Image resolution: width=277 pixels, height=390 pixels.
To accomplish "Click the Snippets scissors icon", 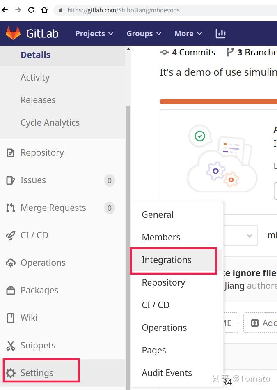I will tap(11, 346).
